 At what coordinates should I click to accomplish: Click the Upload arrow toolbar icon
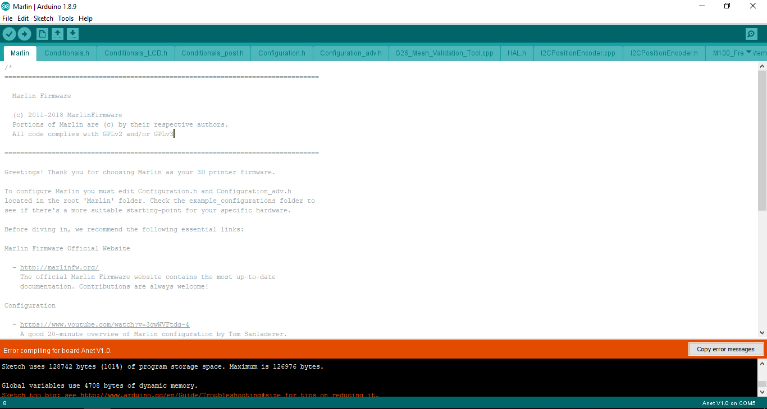pyautogui.click(x=24, y=34)
